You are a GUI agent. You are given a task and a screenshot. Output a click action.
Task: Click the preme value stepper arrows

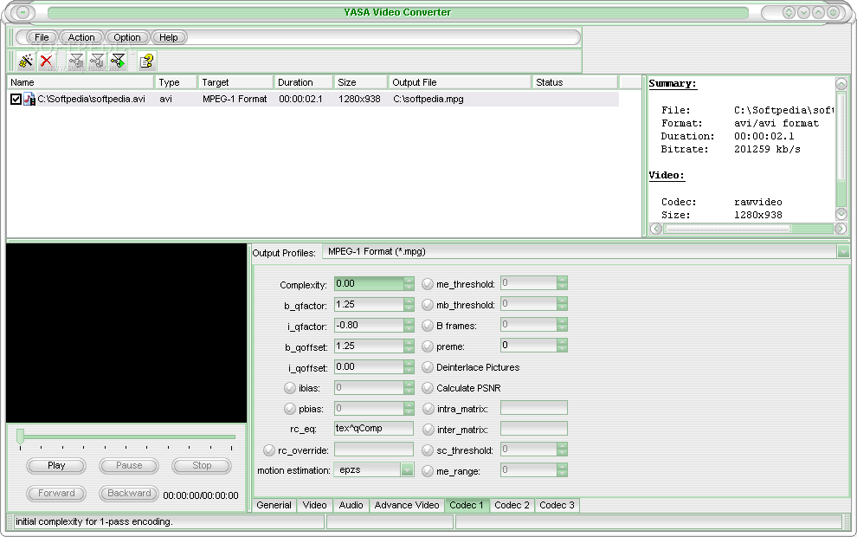click(x=563, y=345)
